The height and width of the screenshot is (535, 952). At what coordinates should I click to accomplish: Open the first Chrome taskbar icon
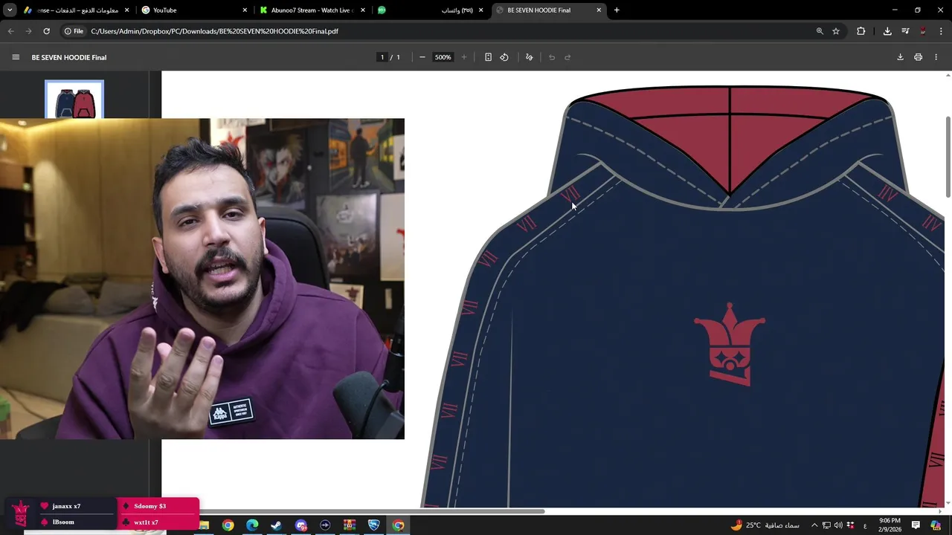pos(228,525)
